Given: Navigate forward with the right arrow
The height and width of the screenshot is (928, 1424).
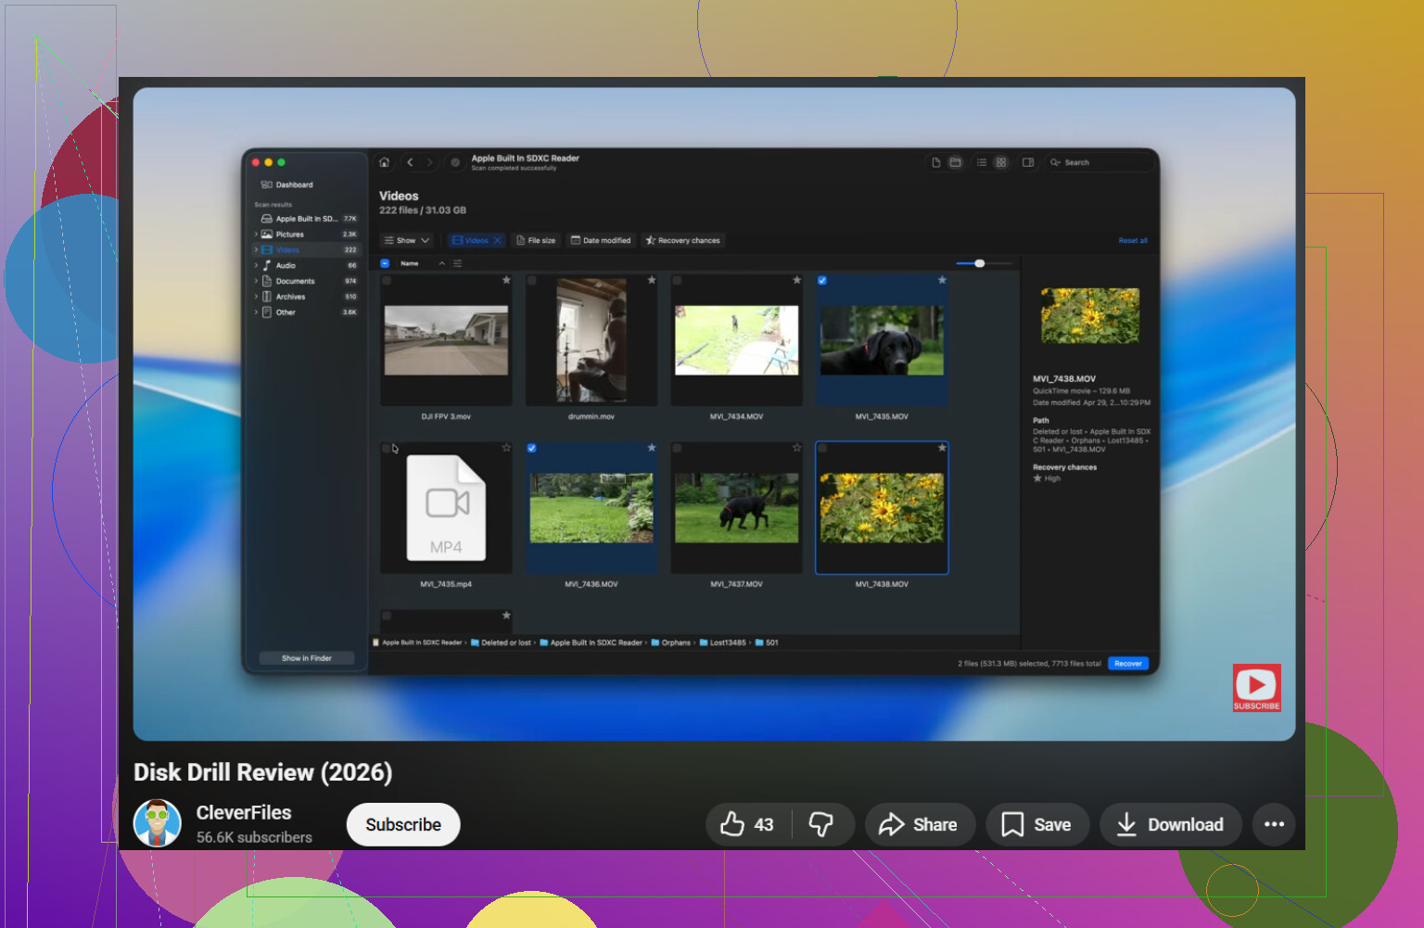Looking at the screenshot, I should point(429,162).
